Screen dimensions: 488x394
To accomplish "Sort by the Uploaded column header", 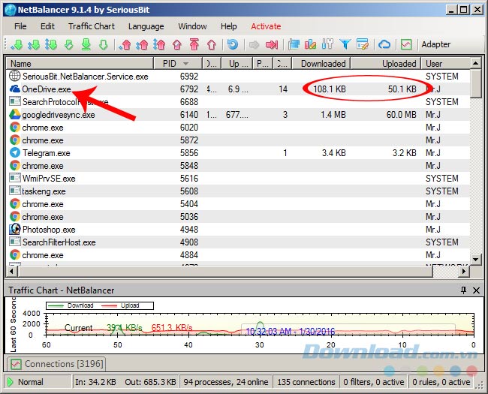I will click(x=386, y=64).
